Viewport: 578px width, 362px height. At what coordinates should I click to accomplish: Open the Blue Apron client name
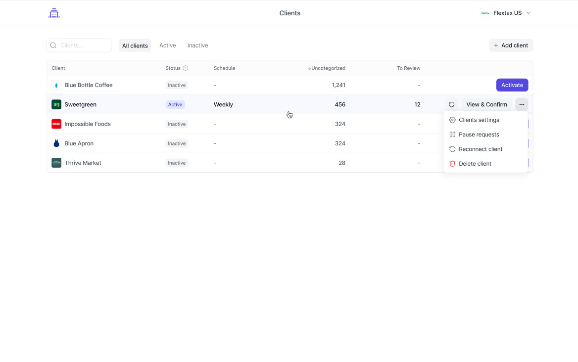tap(79, 143)
